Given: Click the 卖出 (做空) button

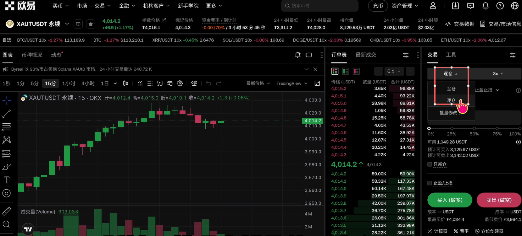Looking at the screenshot, I should tap(499, 200).
